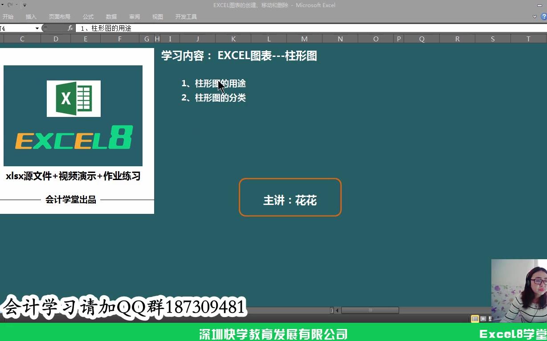Select the Insert Function (fx) icon
Viewport: 547px width, 341px height.
(70, 28)
